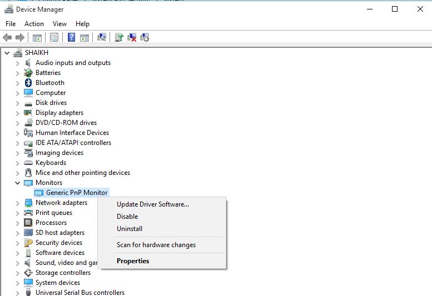Screen dimensions: 432x296
Task: Collapse the SHAIKH root computer node
Action: 7,53
